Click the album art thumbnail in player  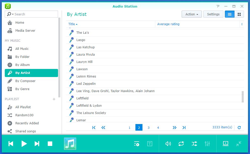(x=70, y=144)
